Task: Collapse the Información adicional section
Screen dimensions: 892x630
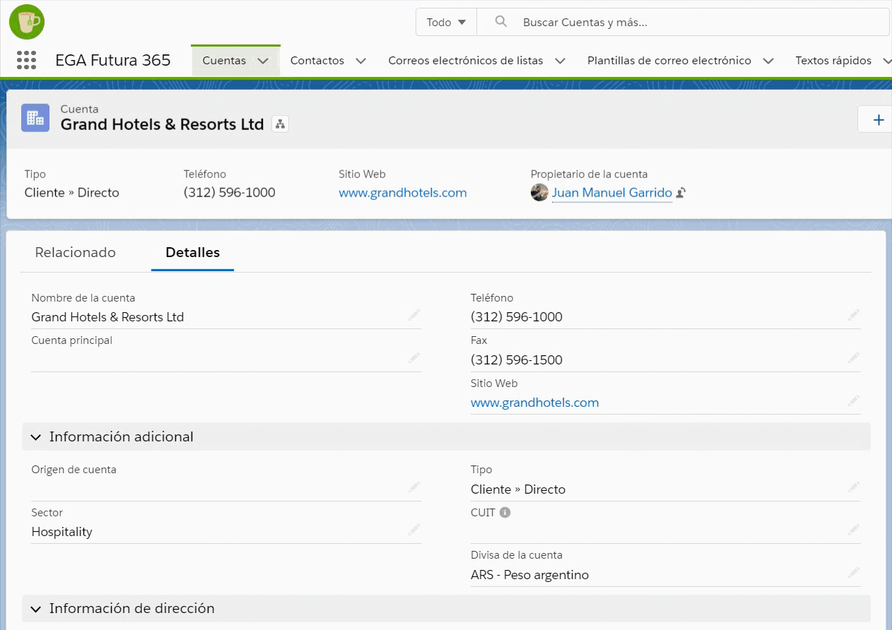Action: (36, 437)
